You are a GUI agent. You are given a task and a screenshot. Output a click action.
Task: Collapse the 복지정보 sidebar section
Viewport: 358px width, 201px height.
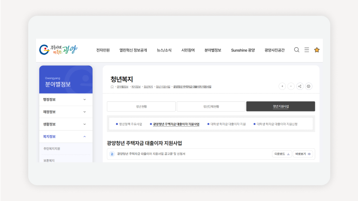(66, 137)
